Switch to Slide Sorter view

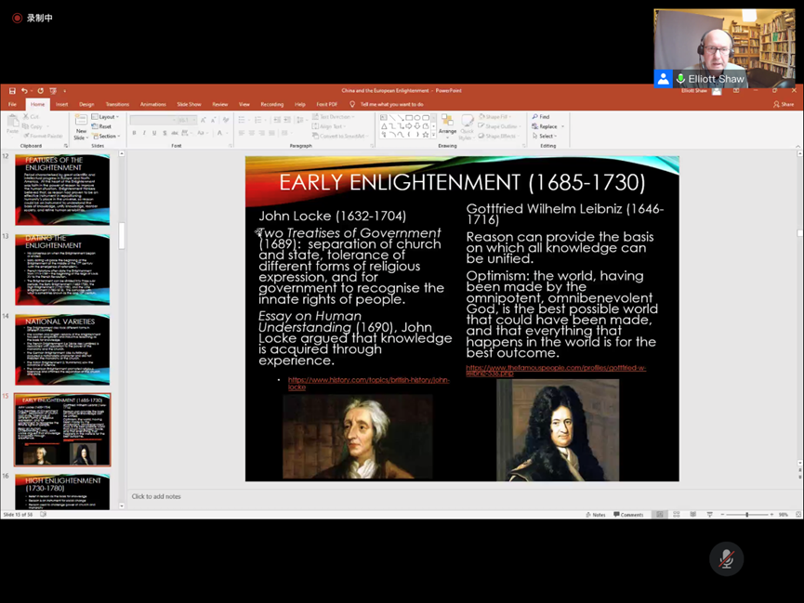click(x=676, y=515)
